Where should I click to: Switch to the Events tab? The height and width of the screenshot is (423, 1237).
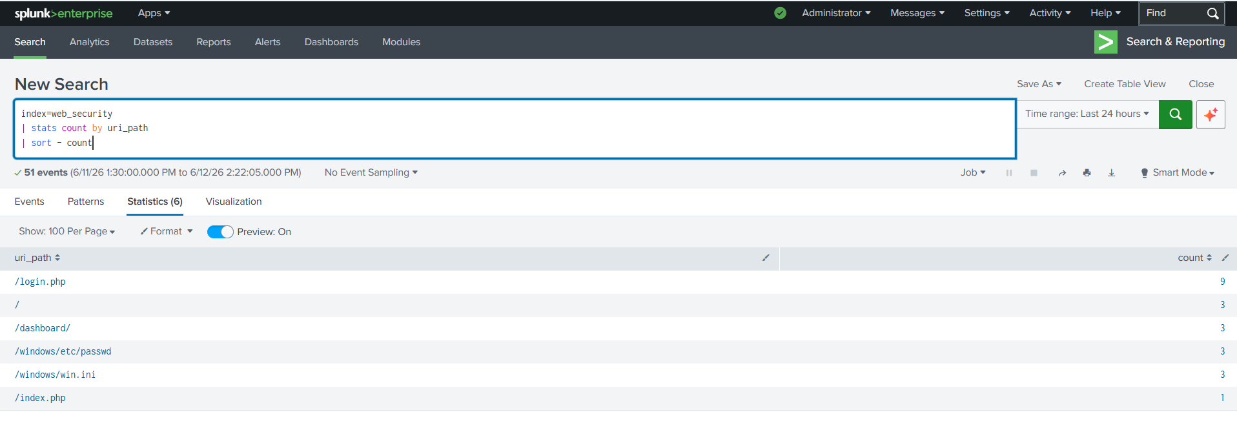29,201
